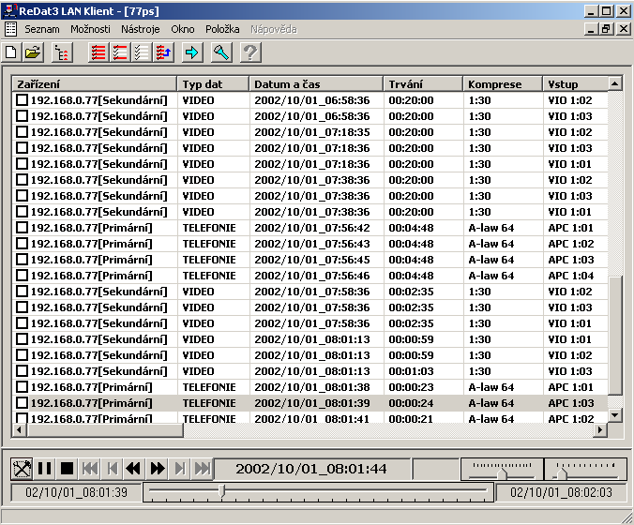Screen dimensions: 634x525
Task: Restore the inner 77ps child window
Action: click(607, 29)
